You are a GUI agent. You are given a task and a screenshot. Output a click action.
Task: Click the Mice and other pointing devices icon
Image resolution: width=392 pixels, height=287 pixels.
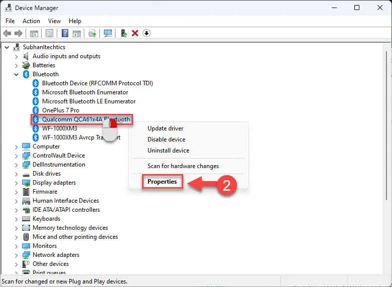[x=26, y=237]
